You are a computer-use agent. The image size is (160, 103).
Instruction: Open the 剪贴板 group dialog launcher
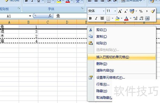[x=19, y=8]
